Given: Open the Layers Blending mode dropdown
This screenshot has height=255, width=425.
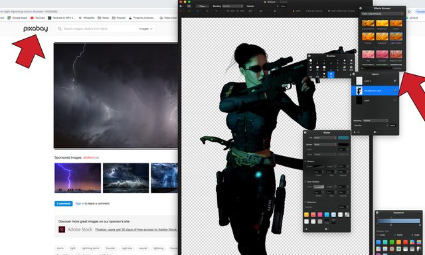Looking at the screenshot, I should coord(375,121).
